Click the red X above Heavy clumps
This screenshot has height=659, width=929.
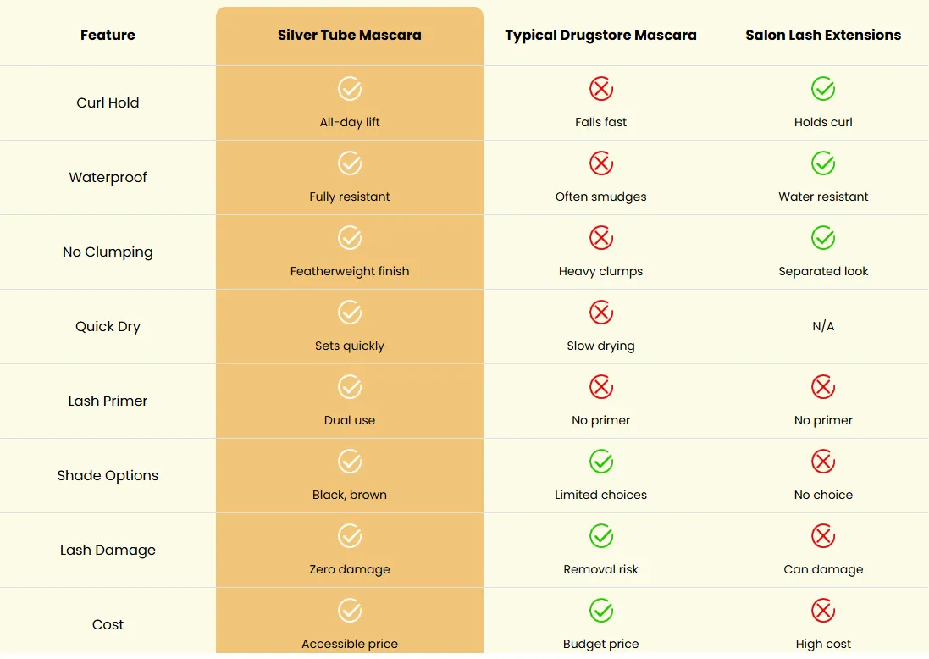click(600, 238)
